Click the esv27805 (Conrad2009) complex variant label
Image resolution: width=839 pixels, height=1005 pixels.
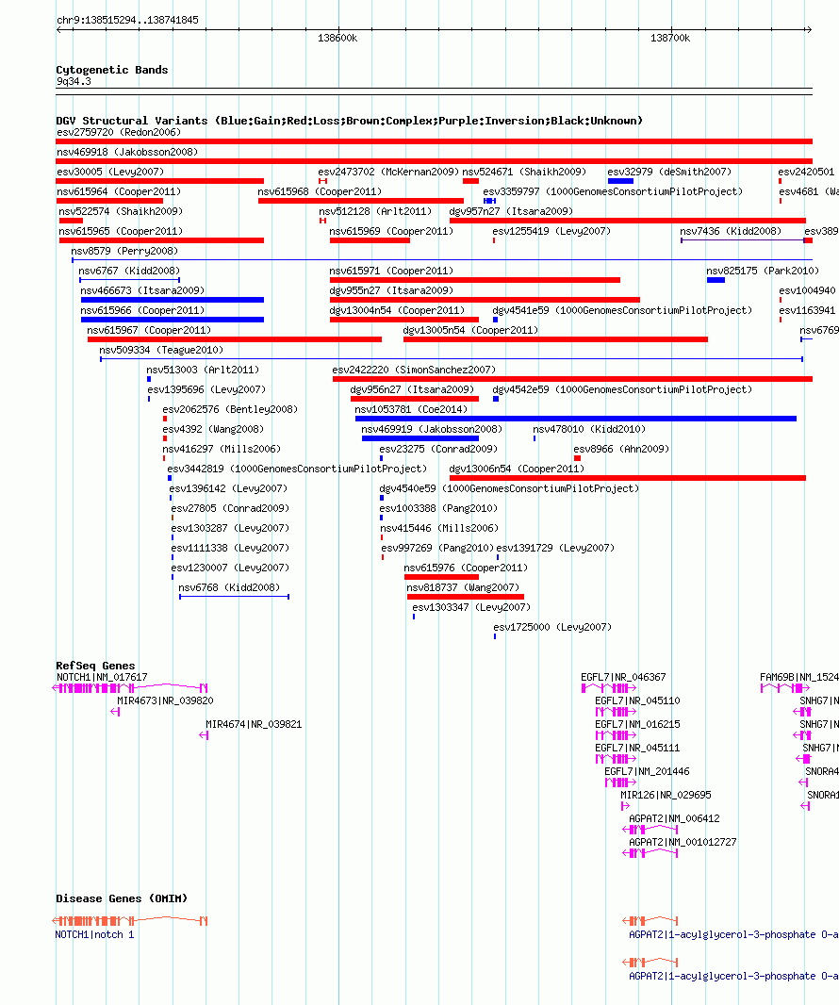pos(230,509)
